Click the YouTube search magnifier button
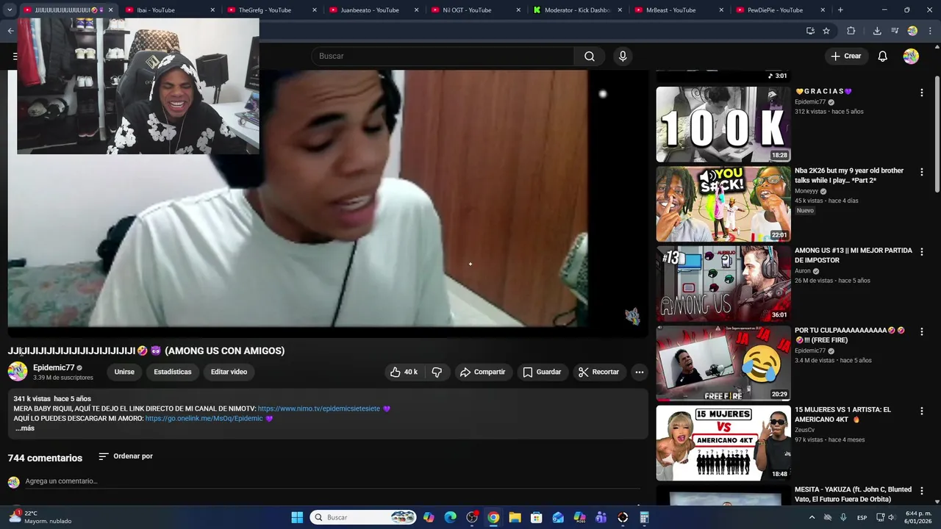The width and height of the screenshot is (941, 529). [x=590, y=57]
